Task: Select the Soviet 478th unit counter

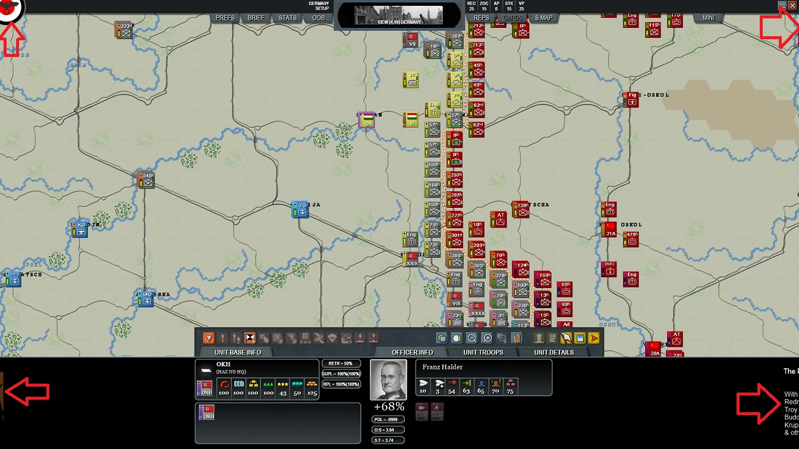Action: click(x=631, y=239)
